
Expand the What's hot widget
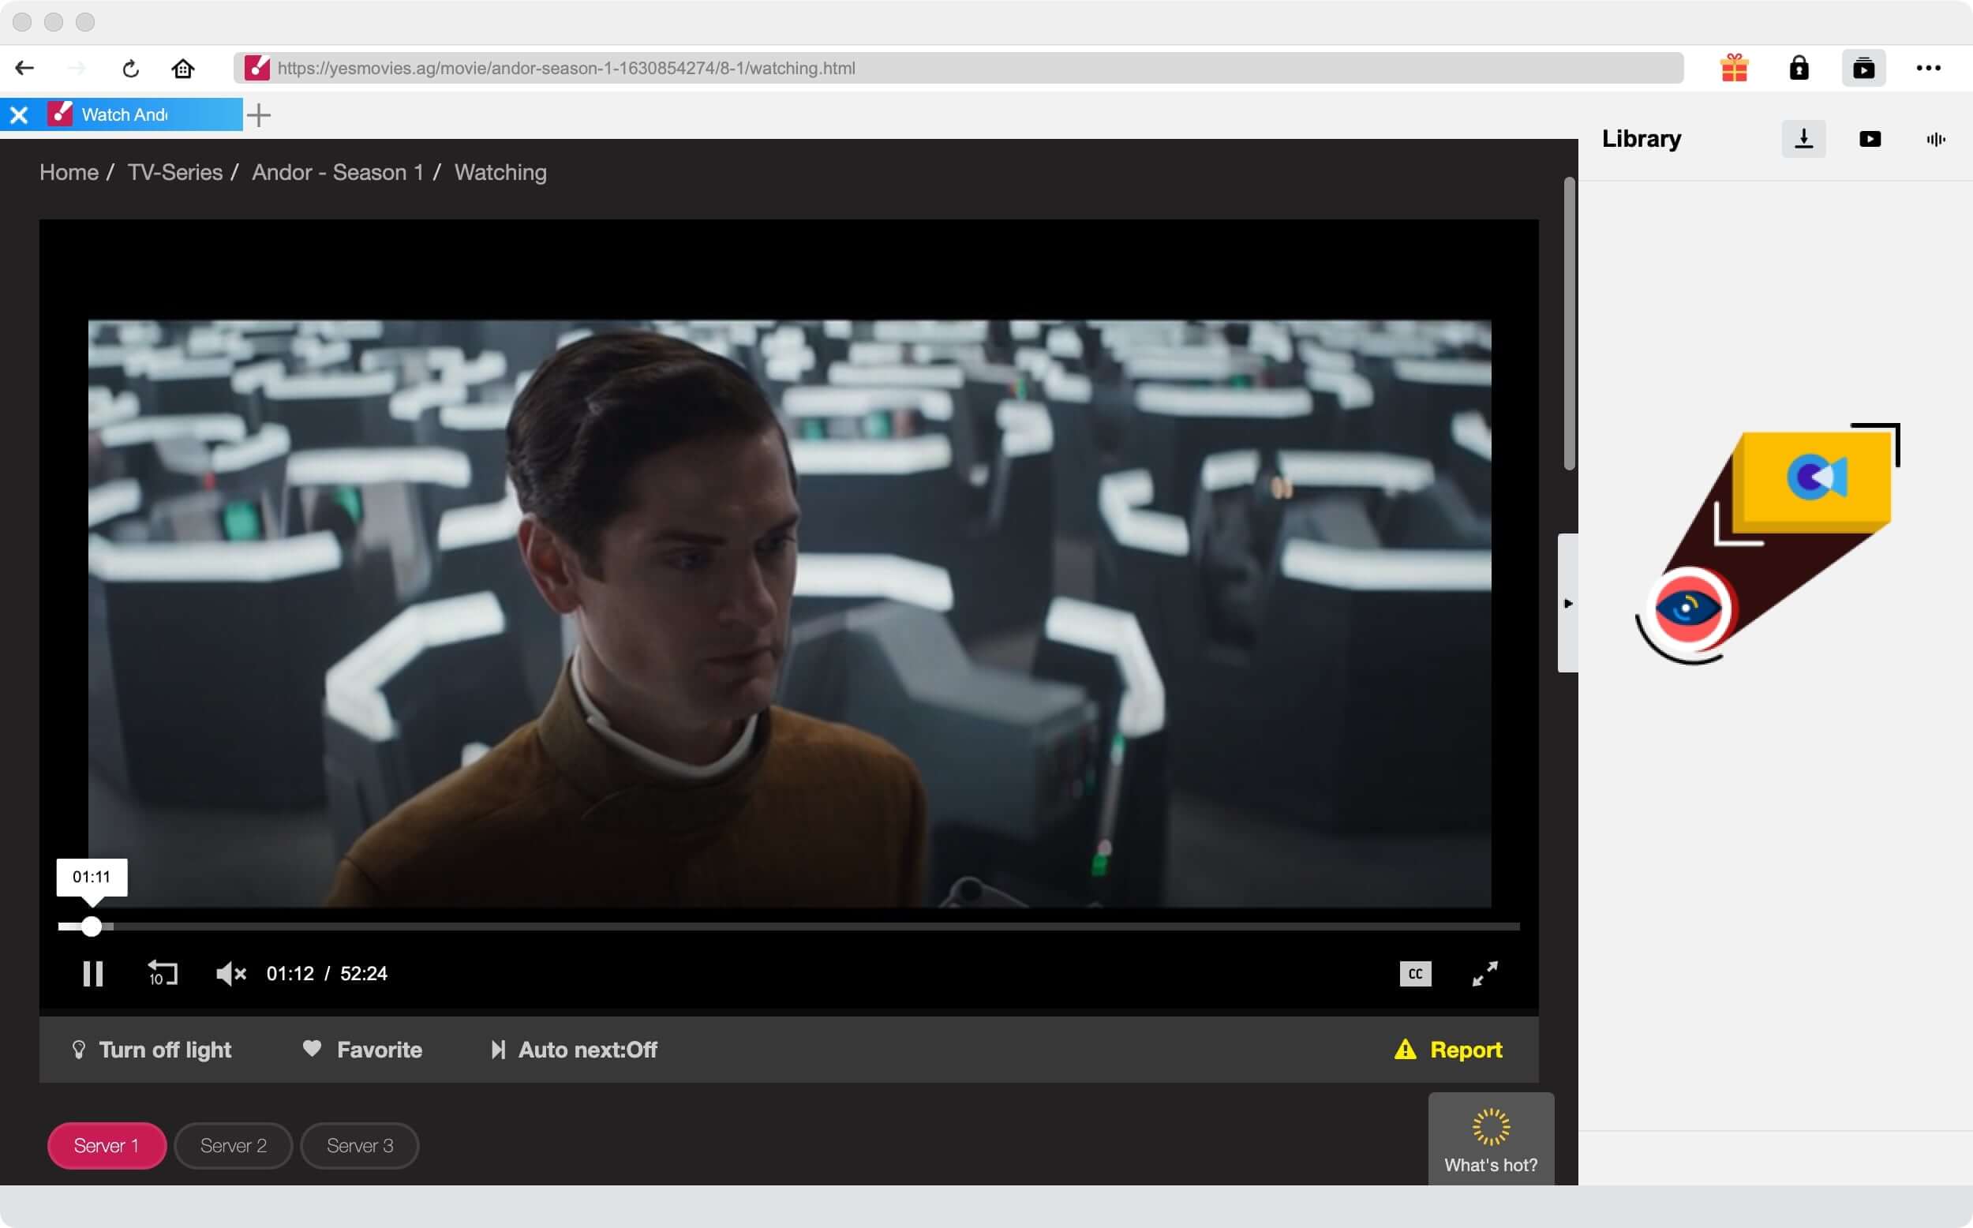click(x=1490, y=1139)
